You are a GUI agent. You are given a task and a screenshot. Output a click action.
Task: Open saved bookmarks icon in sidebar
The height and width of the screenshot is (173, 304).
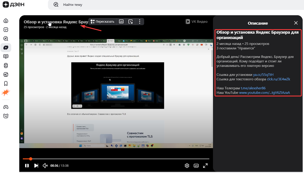pyautogui.click(x=6, y=83)
